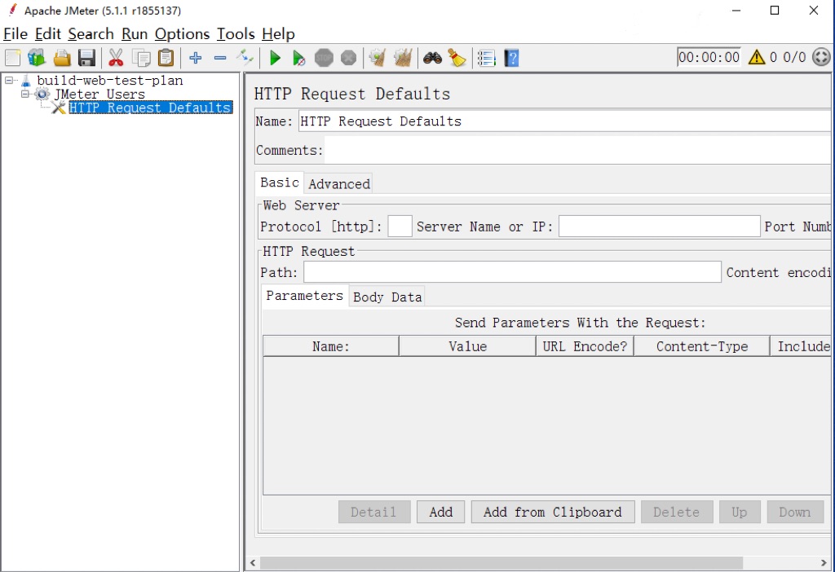This screenshot has width=835, height=572.
Task: Collapse the JMeter Users tree node
Action: tap(25, 95)
